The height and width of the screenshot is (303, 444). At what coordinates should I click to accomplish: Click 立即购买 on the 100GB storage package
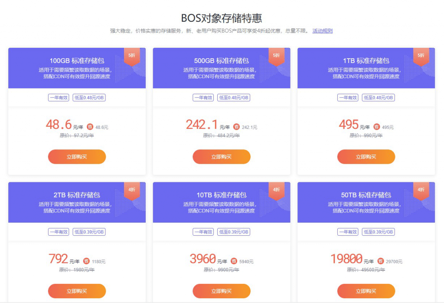point(77,157)
